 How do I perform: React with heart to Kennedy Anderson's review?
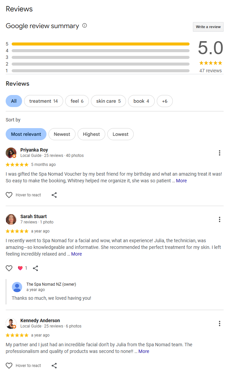pyautogui.click(x=9, y=366)
